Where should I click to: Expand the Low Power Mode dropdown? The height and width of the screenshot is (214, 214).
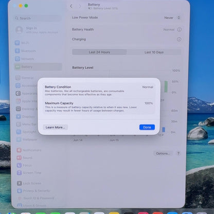(x=172, y=17)
